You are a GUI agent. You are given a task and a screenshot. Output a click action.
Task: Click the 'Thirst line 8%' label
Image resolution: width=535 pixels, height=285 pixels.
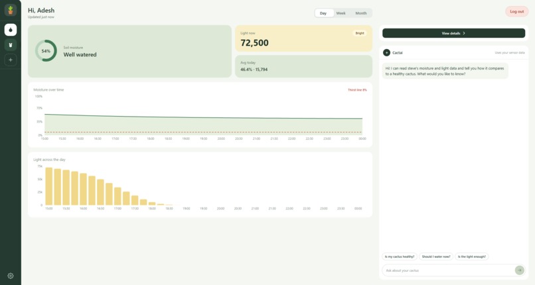click(357, 90)
